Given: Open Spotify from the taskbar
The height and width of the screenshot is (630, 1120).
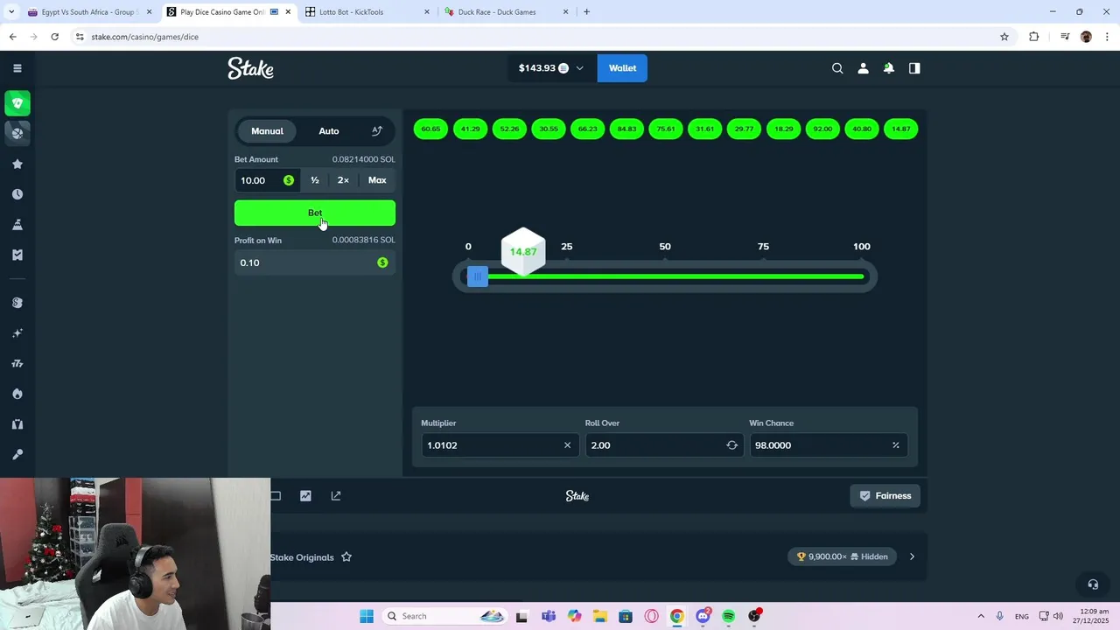Looking at the screenshot, I should pyautogui.click(x=729, y=616).
